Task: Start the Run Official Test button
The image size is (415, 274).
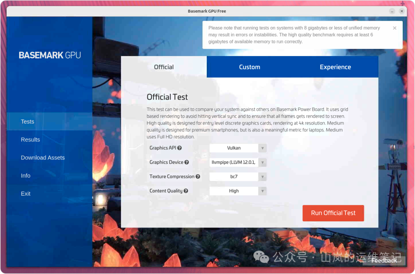Action: click(x=333, y=213)
